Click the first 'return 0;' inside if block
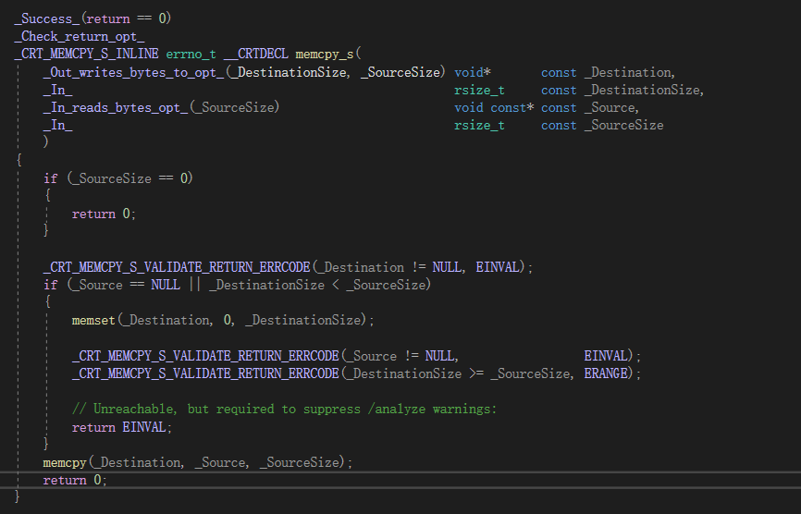The height and width of the screenshot is (514, 801). (x=104, y=214)
